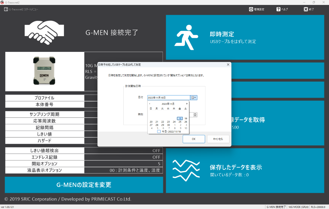Click the today marker box in calendar footer
The image size is (329, 209).
pyautogui.click(x=159, y=132)
